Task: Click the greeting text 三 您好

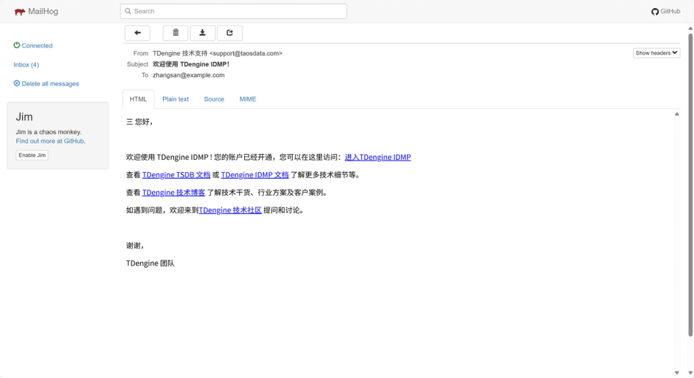Action: pos(138,122)
